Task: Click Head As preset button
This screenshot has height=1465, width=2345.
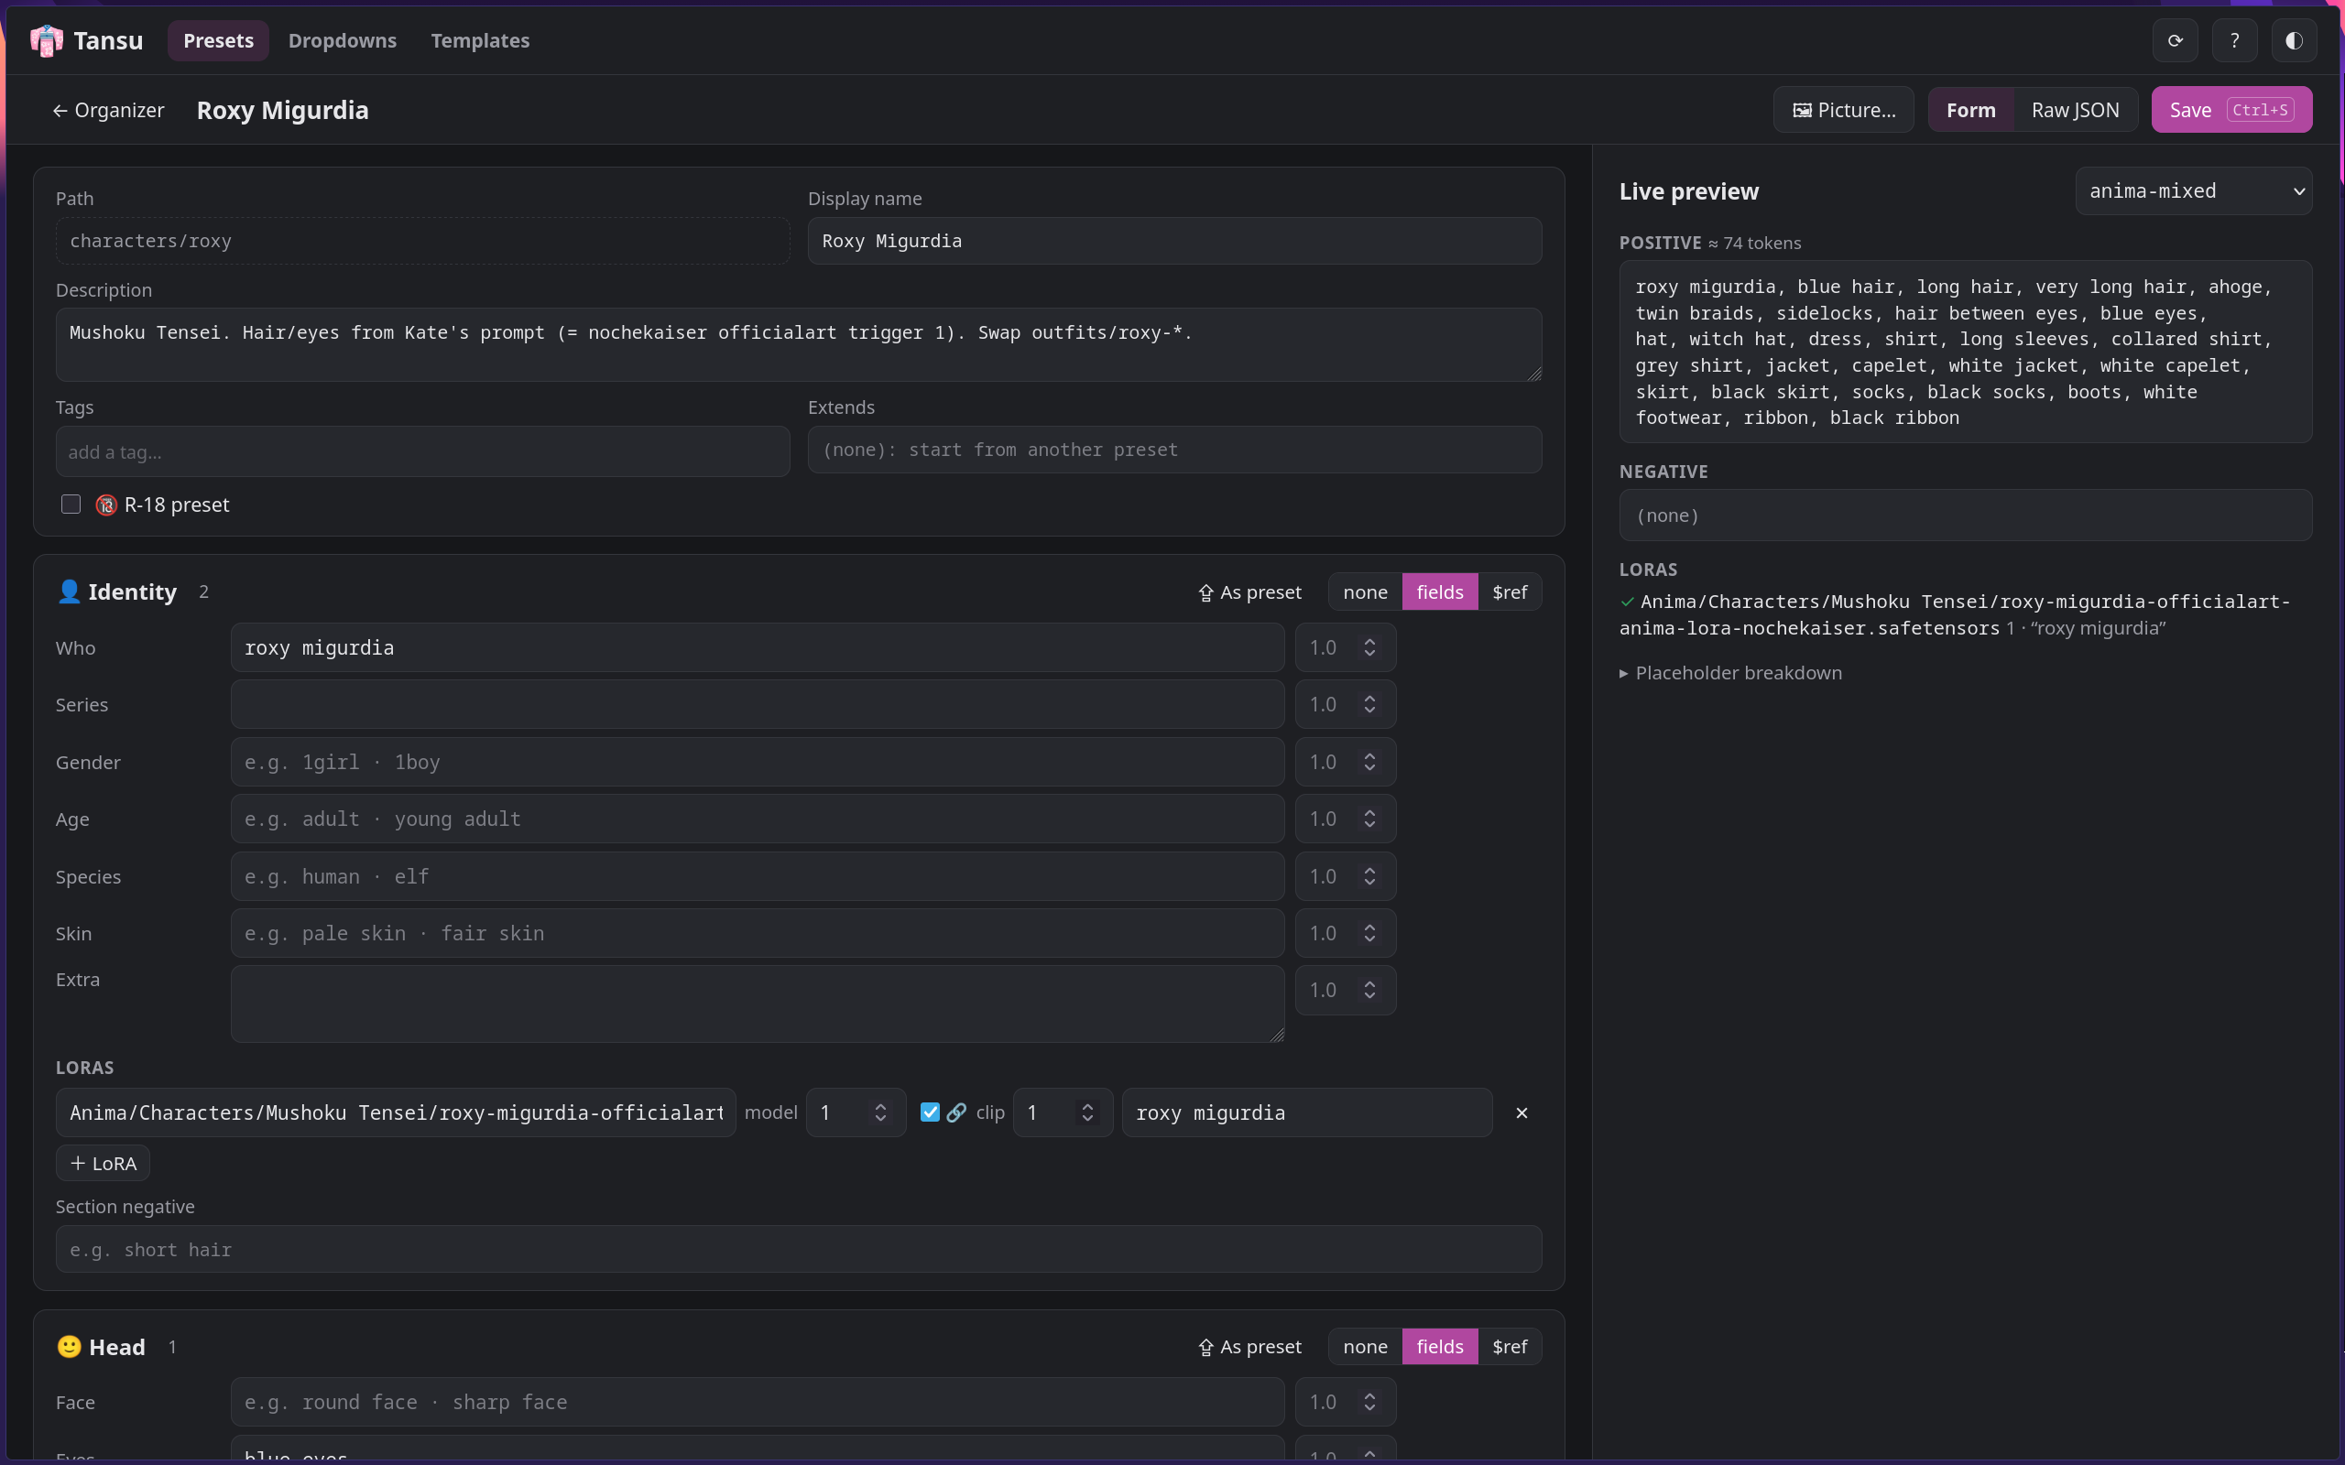Action: tap(1250, 1347)
